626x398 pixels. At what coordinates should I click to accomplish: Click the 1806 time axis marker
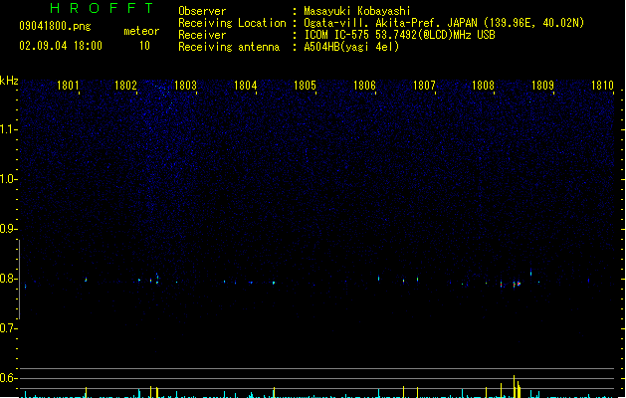point(364,86)
